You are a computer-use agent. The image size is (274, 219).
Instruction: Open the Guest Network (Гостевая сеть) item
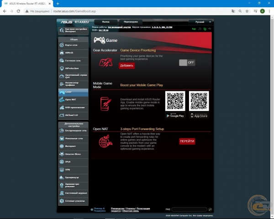pos(73,61)
